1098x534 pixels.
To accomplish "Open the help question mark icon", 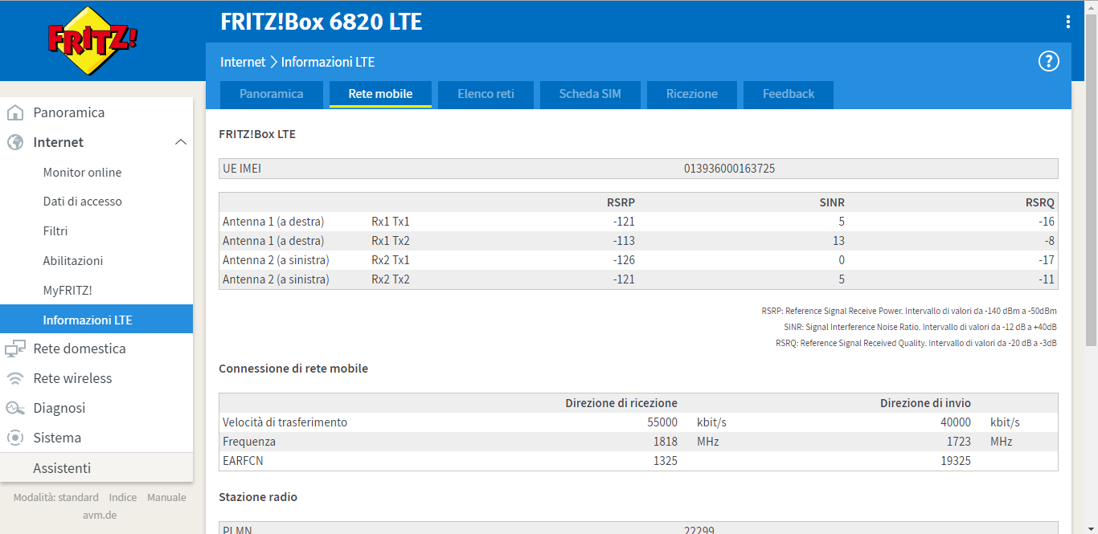I will coord(1048,62).
